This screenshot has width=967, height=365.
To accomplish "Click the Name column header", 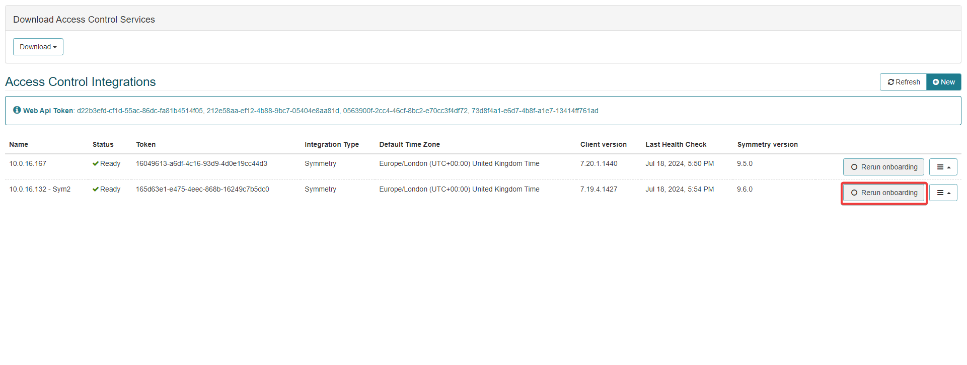I will point(19,144).
